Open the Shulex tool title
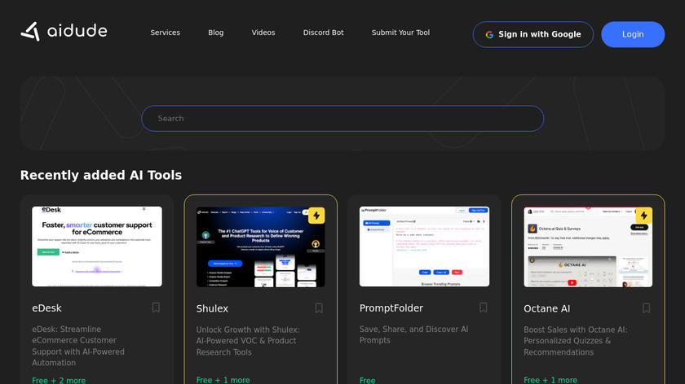Screen dimensions: 685x384 pyautogui.click(x=212, y=308)
